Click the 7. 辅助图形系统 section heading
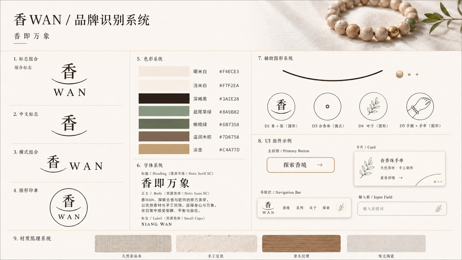Screen dimensions: 462x260 coord(275,58)
